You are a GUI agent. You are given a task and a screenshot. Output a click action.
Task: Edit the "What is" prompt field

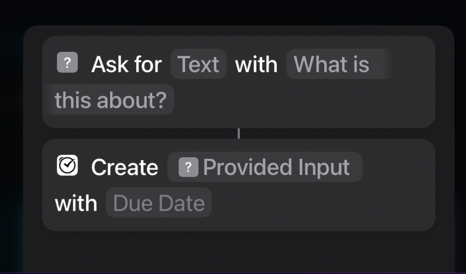click(x=332, y=64)
